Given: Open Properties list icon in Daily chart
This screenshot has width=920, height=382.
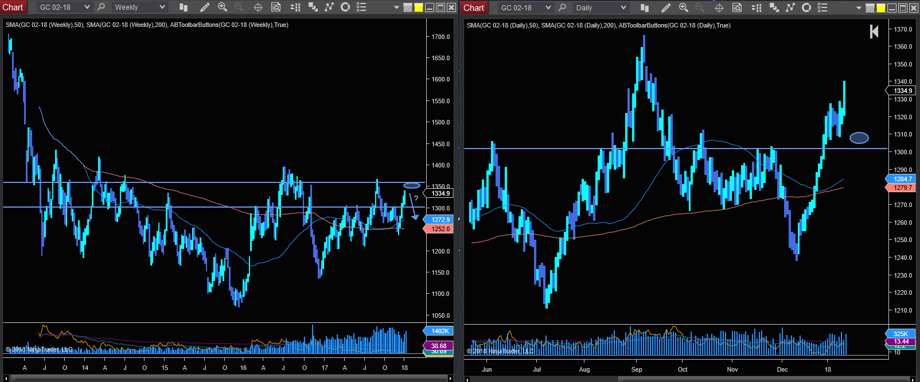Looking at the screenshot, I should pos(822,7).
